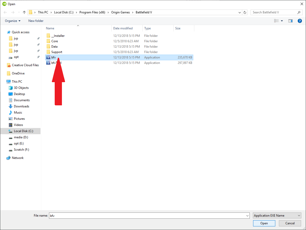Open the media (D:) drive
The width and height of the screenshot is (306, 230).
coord(21,137)
